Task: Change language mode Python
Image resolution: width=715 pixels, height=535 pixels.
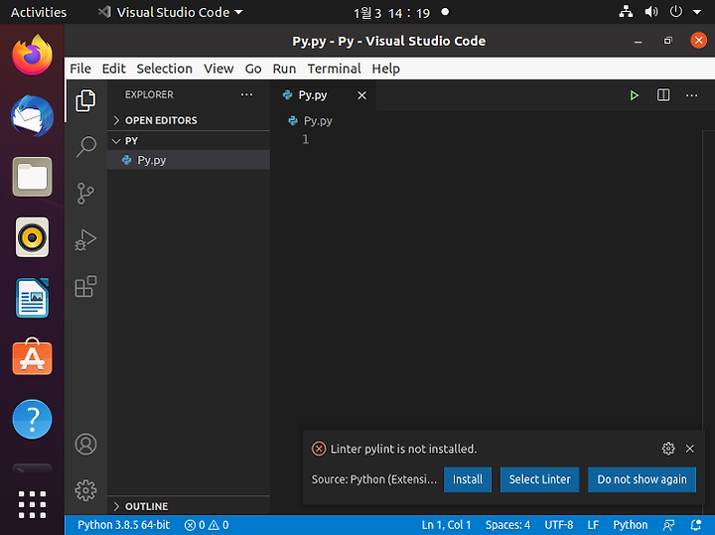Action: click(x=630, y=525)
